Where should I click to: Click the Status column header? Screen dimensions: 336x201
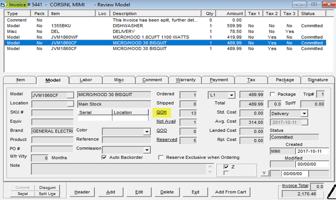[x=312, y=13]
